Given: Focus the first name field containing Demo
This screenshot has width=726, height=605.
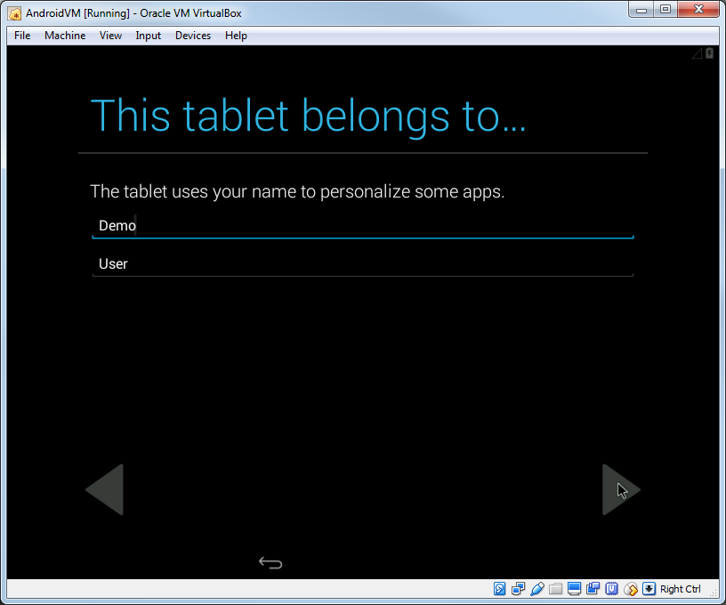Looking at the screenshot, I should 363,226.
